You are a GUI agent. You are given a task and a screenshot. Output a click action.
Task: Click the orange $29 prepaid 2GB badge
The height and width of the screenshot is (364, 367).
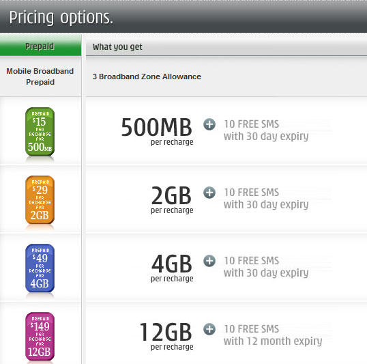click(x=40, y=199)
